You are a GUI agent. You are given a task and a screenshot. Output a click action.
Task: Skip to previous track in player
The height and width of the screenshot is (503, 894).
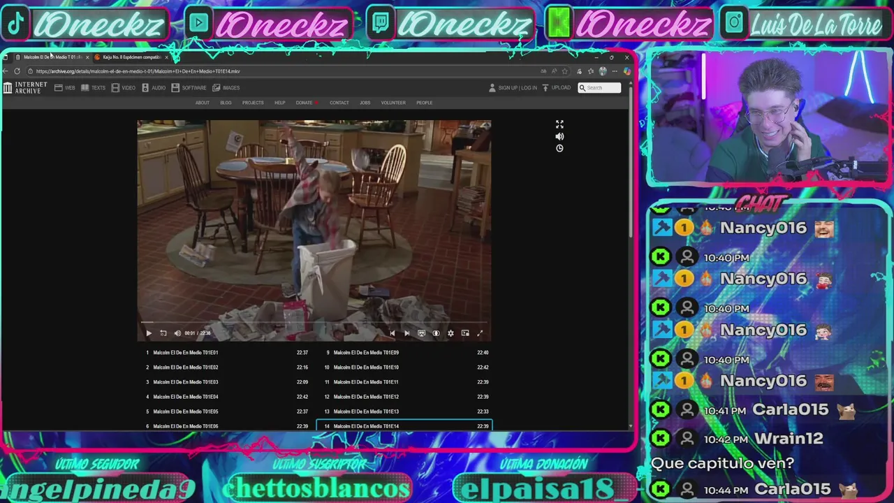tap(392, 333)
